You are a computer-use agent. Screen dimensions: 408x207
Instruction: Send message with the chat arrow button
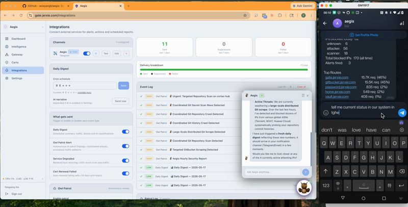tap(305, 172)
